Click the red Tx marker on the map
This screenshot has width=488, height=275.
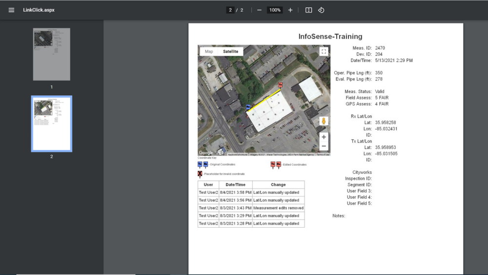coord(280,85)
